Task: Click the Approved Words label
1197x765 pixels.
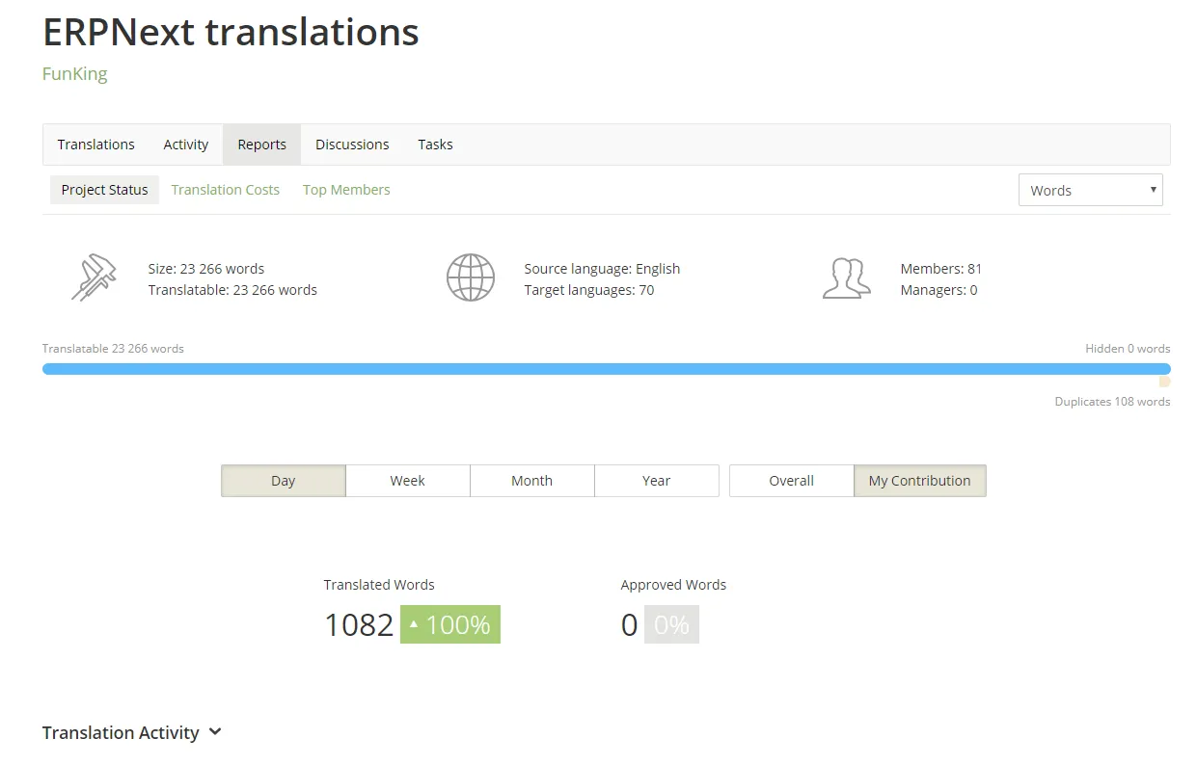Action: (673, 585)
